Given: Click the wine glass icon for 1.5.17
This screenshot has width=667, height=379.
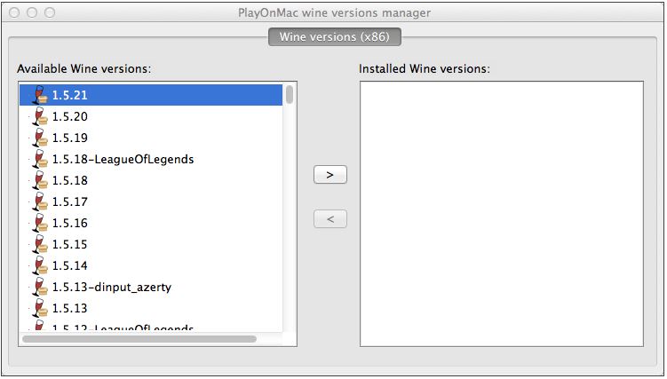Looking at the screenshot, I should click(41, 201).
